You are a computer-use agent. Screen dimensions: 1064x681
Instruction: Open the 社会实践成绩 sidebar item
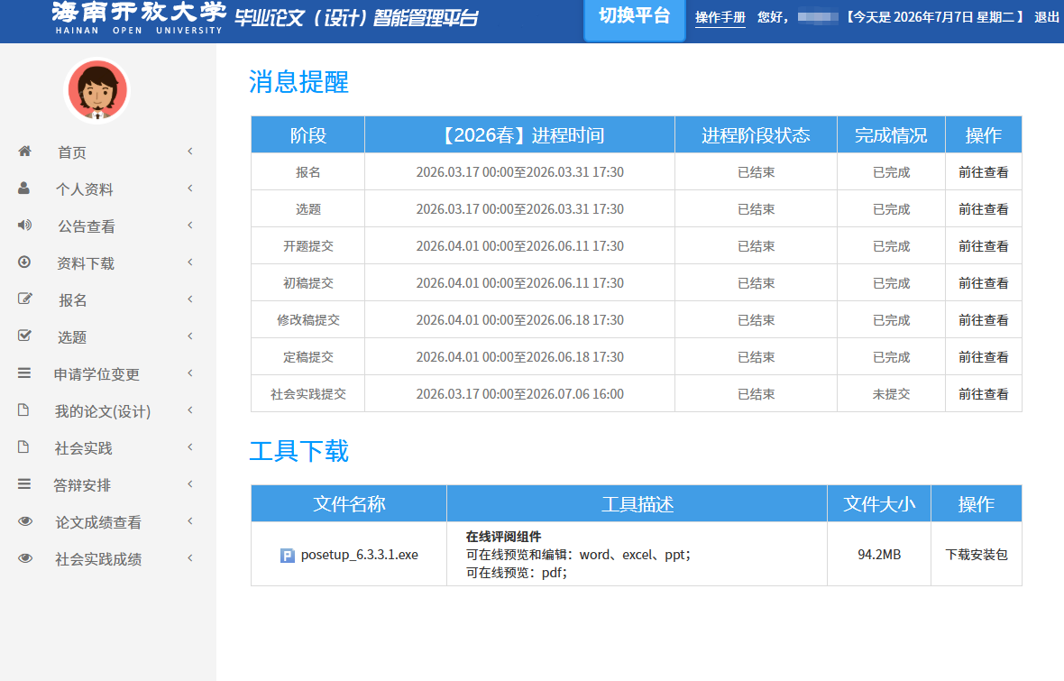pos(108,559)
